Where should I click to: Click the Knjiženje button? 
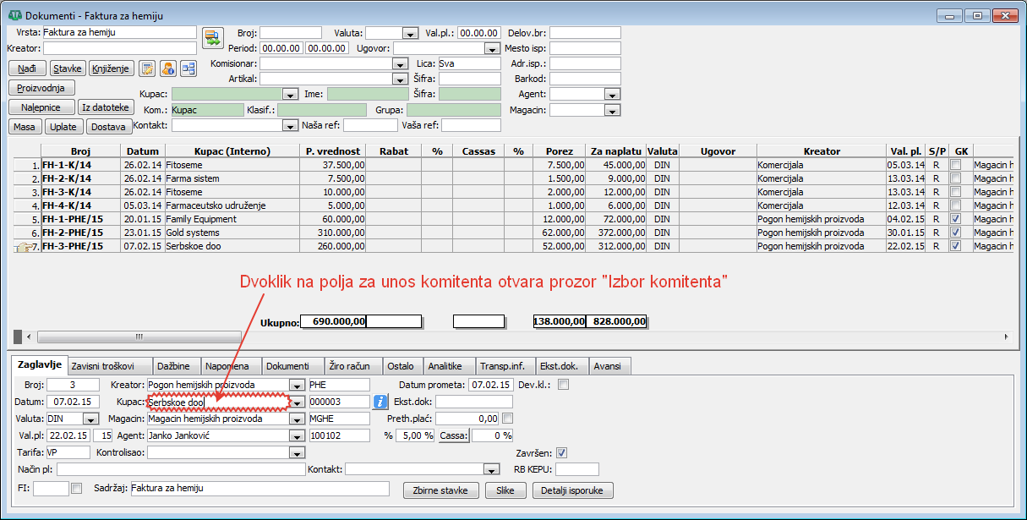pyautogui.click(x=110, y=68)
